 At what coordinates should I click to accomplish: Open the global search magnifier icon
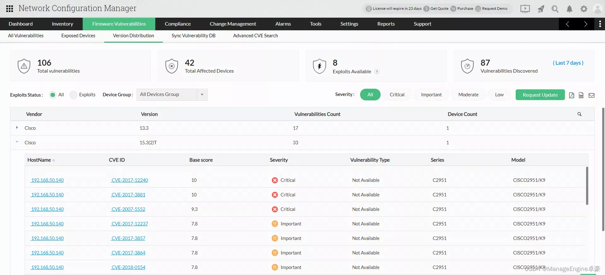pos(555,9)
